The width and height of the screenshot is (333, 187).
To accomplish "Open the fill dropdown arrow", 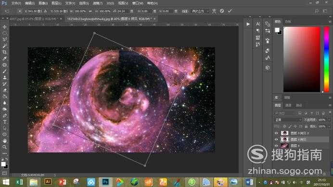I will coord(329,126).
